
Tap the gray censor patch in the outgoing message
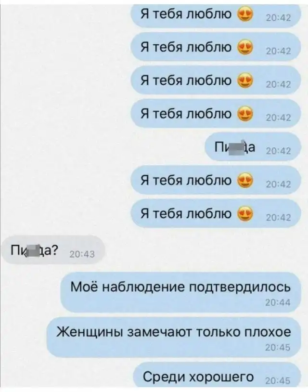click(237, 148)
